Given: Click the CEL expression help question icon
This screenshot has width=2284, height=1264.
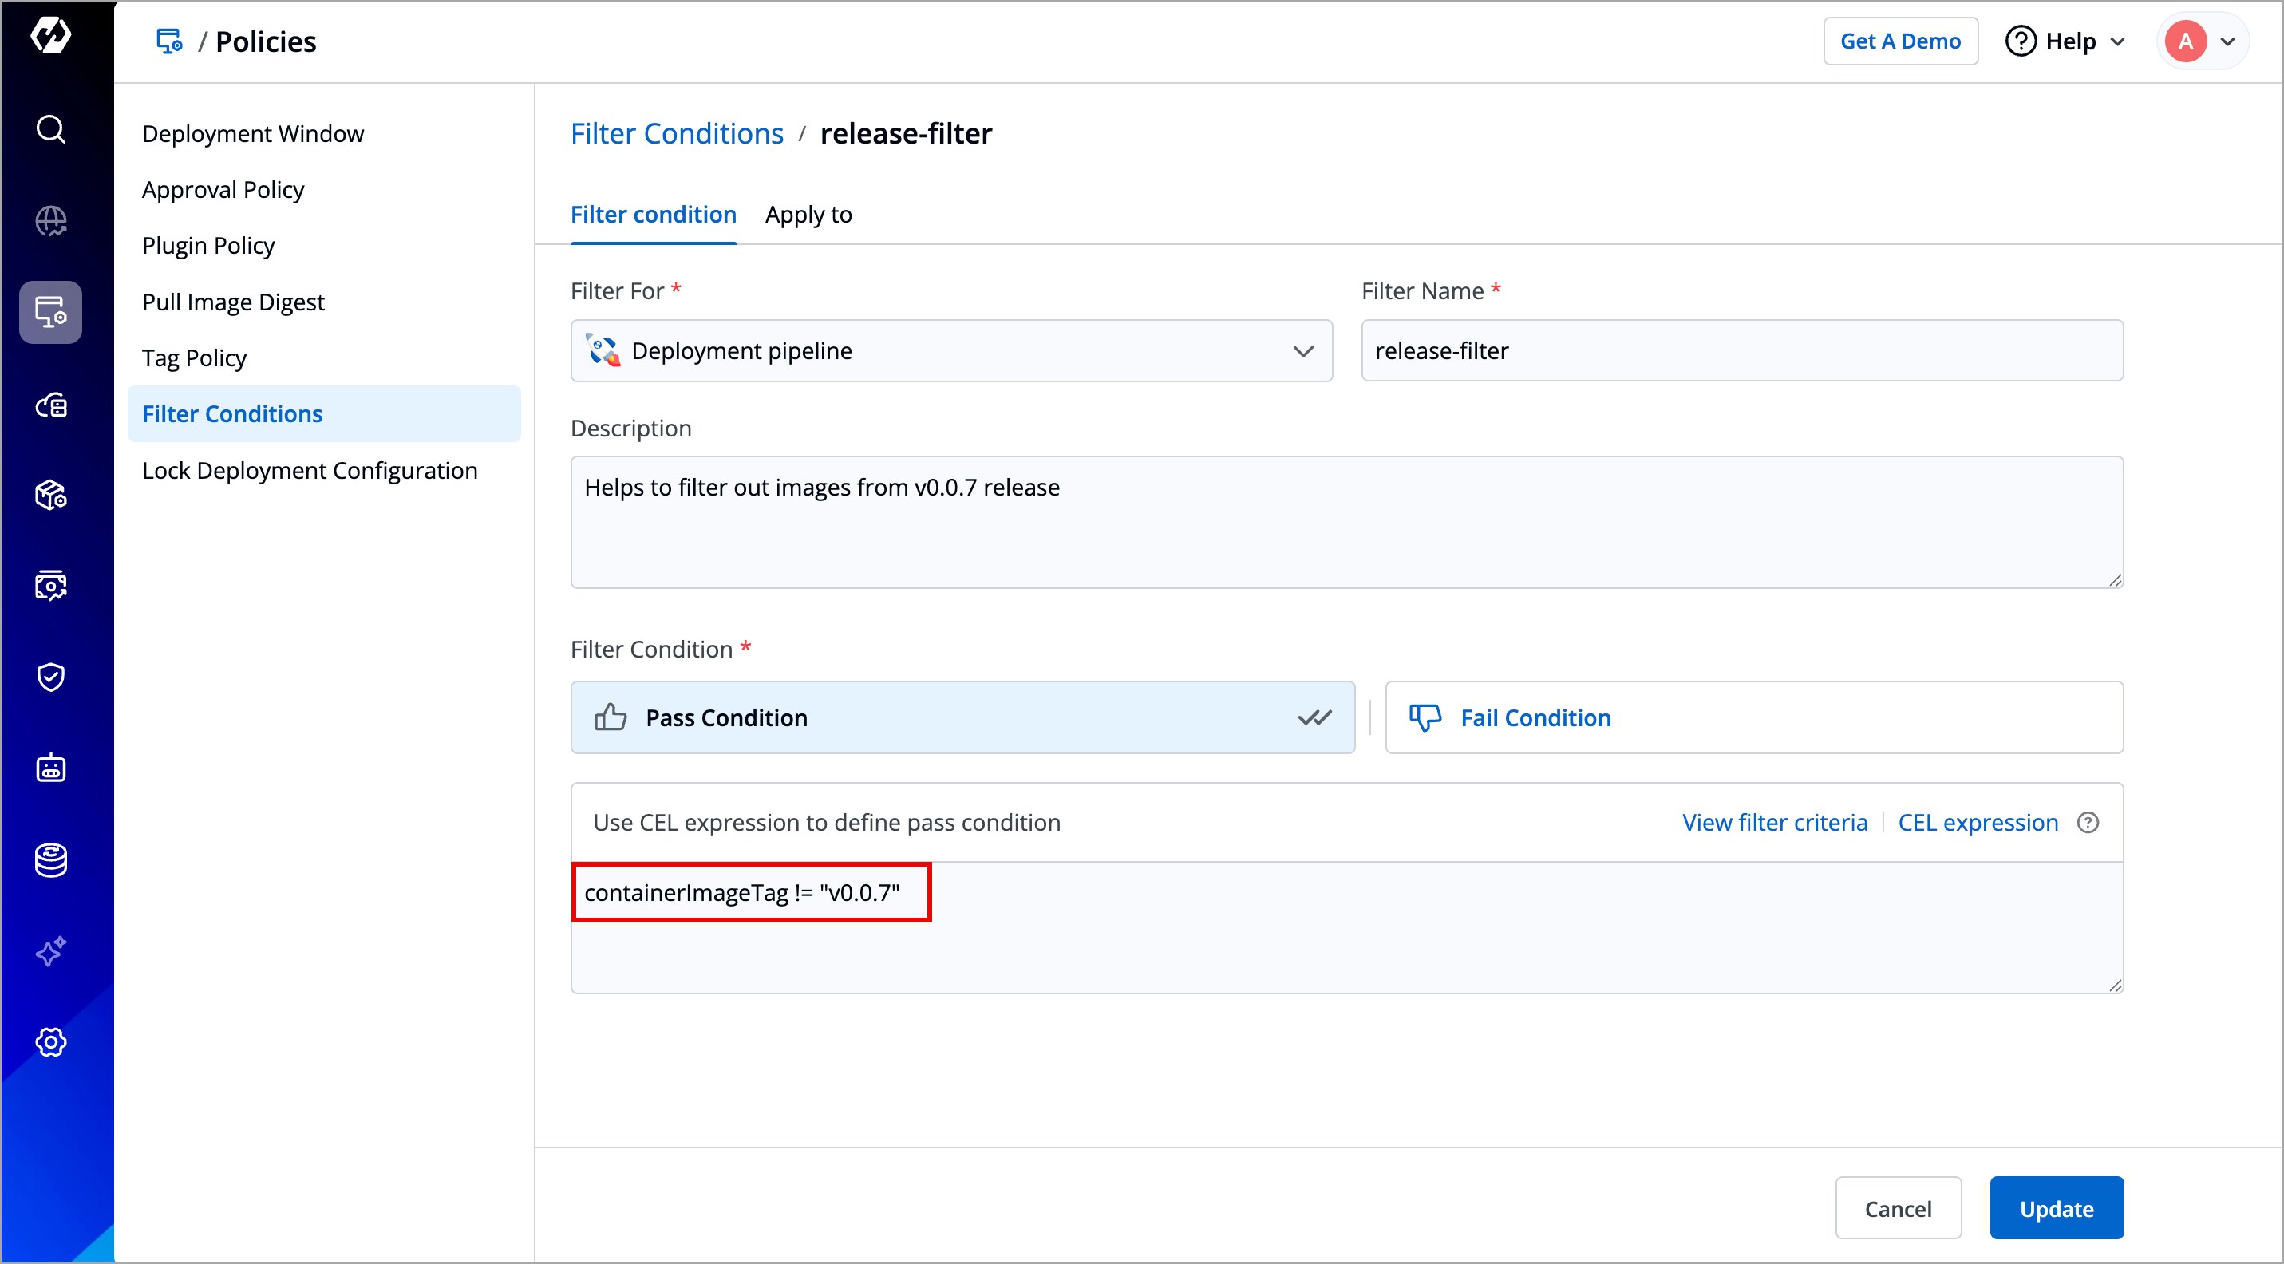Looking at the screenshot, I should (2088, 823).
